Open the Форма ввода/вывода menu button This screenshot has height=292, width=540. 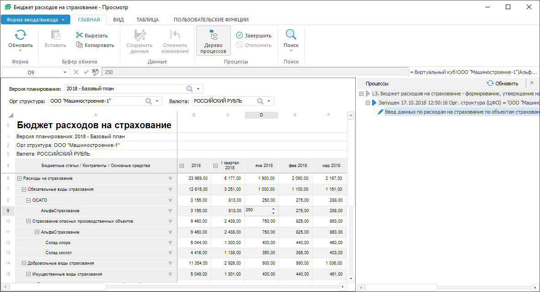[x=36, y=20]
